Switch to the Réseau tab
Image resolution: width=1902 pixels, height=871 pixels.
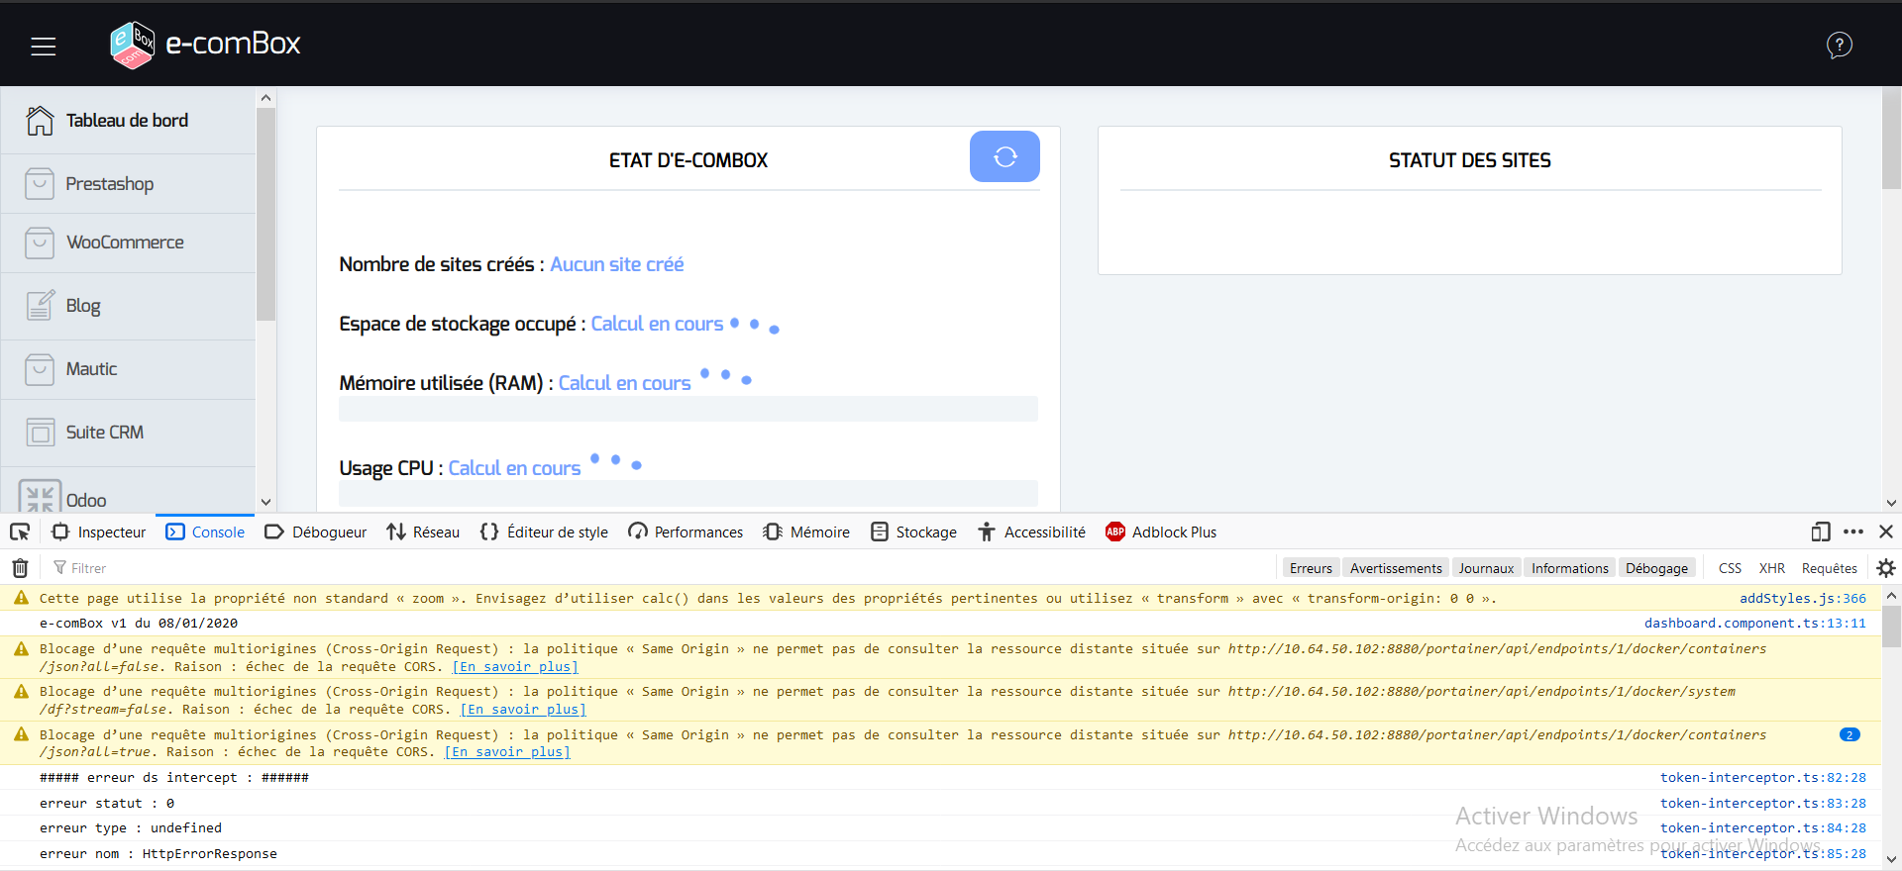(x=423, y=532)
